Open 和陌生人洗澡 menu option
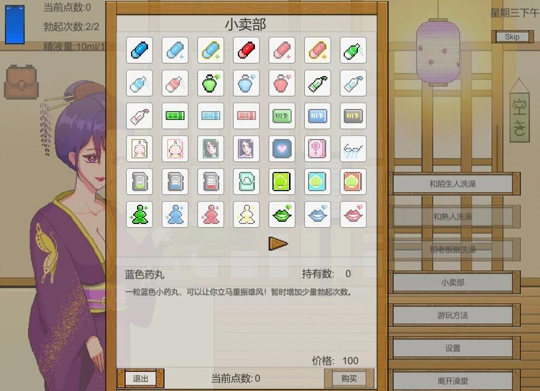The height and width of the screenshot is (391, 540). tap(452, 183)
